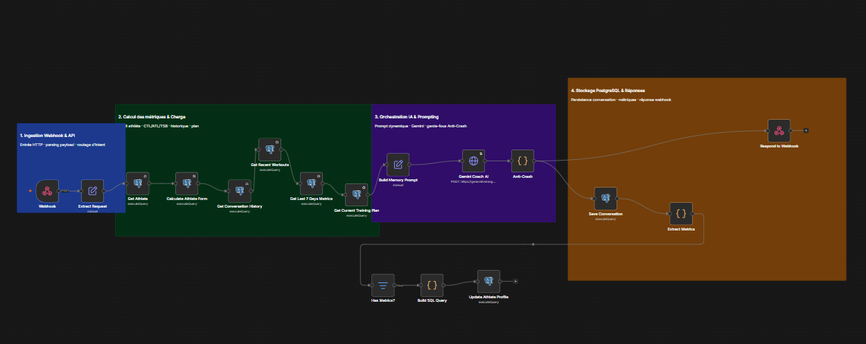
Task: Click 'executeQuery' subtitle under Save Conversation
Action: pyautogui.click(x=606, y=219)
